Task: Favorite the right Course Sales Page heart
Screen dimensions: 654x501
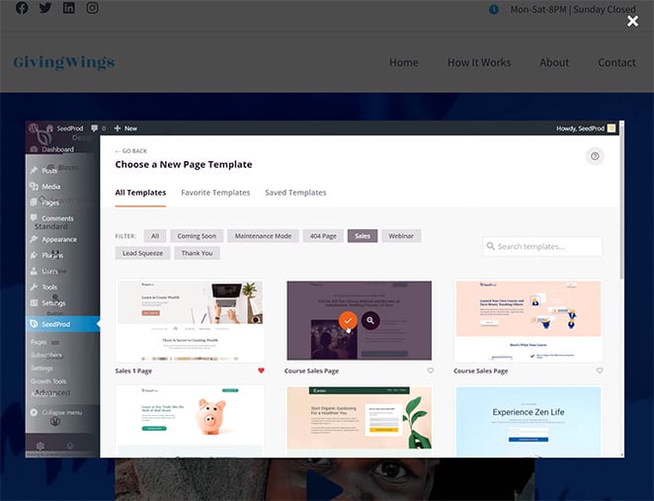Action: (599, 371)
